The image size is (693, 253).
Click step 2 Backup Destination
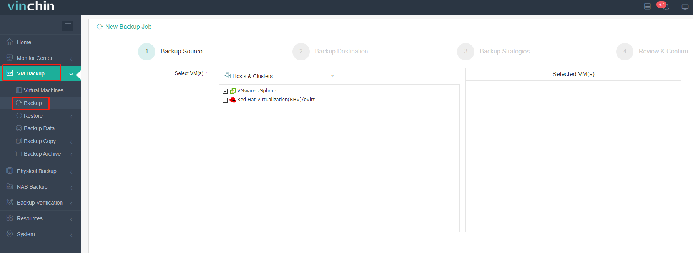pos(330,52)
